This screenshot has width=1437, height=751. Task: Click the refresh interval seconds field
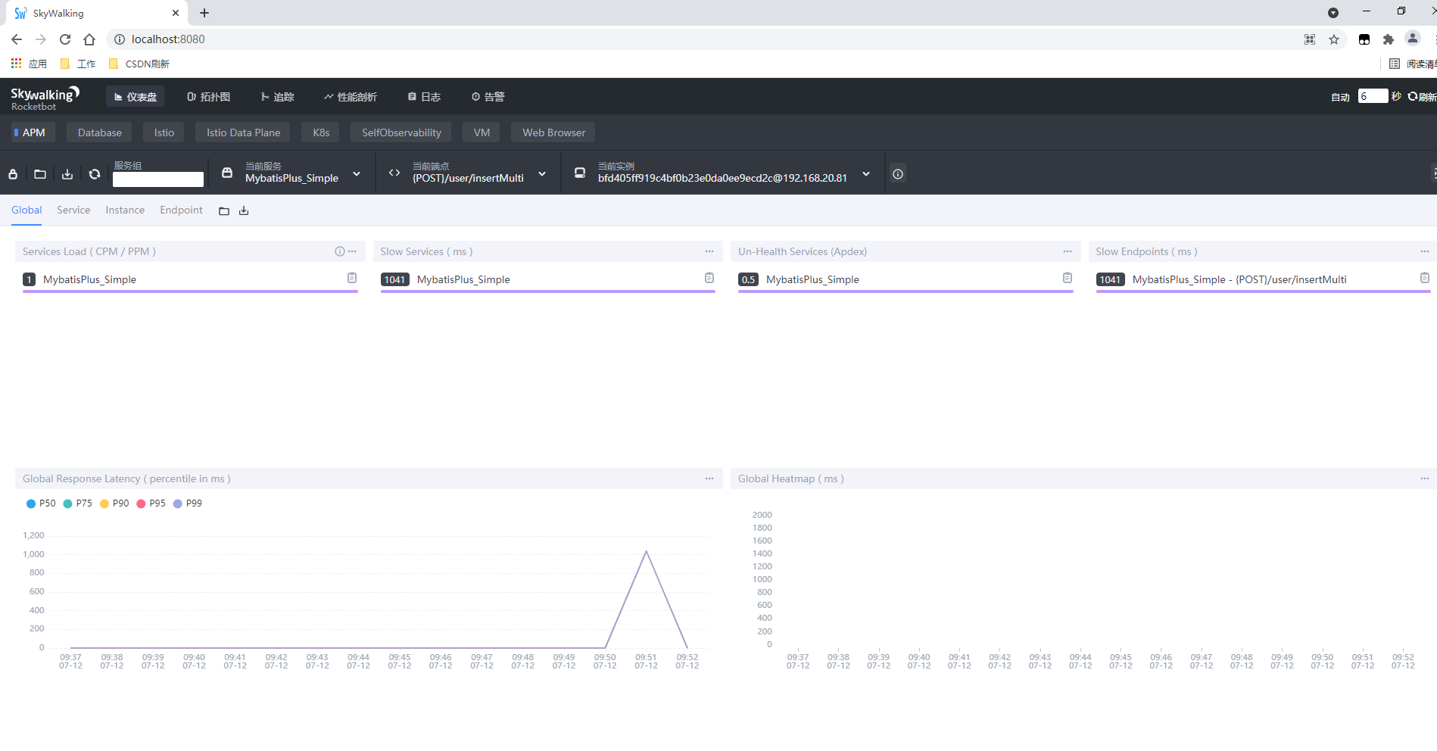(1373, 96)
